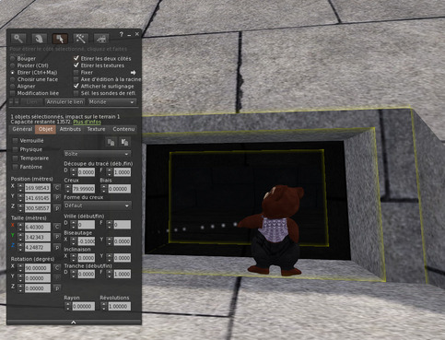Click the copy object parameters icon
Screen dimensions: 445x340
click(x=111, y=142)
